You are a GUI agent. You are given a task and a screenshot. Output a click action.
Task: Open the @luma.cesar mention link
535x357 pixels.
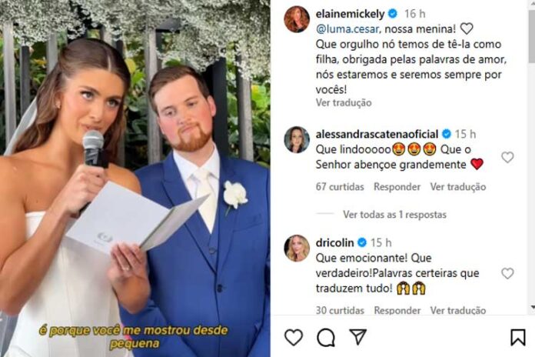[x=347, y=29]
